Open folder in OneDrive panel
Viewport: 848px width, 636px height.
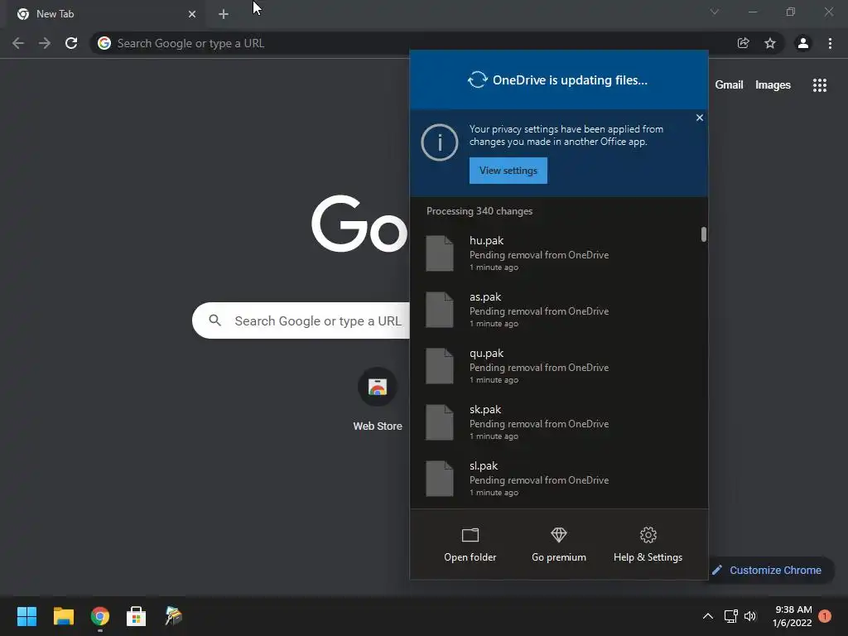(470, 545)
